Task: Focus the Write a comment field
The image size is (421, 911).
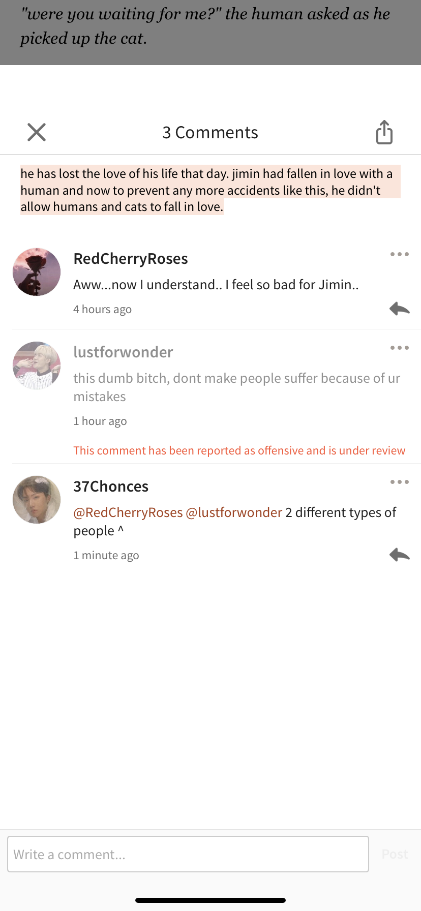Action: point(188,854)
